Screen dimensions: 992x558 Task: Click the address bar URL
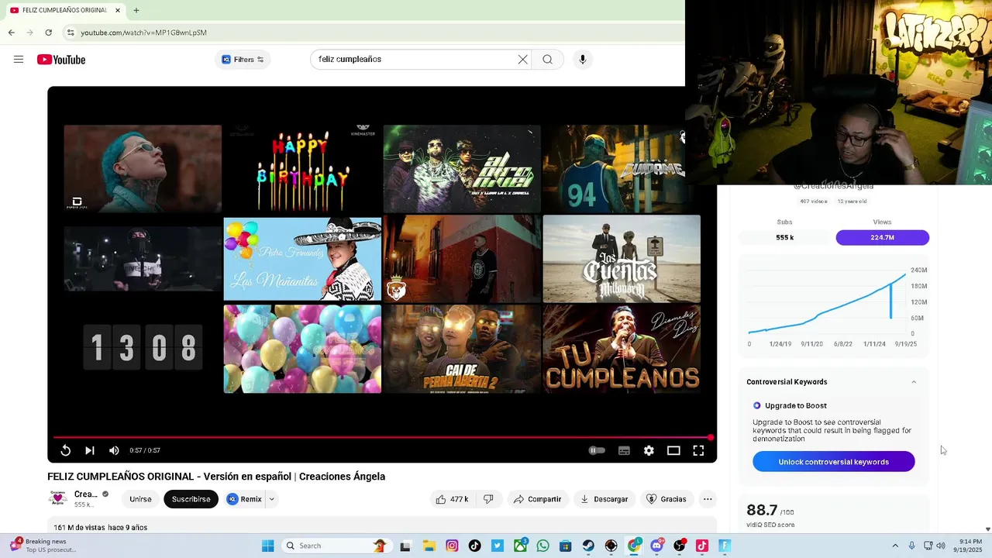point(143,33)
